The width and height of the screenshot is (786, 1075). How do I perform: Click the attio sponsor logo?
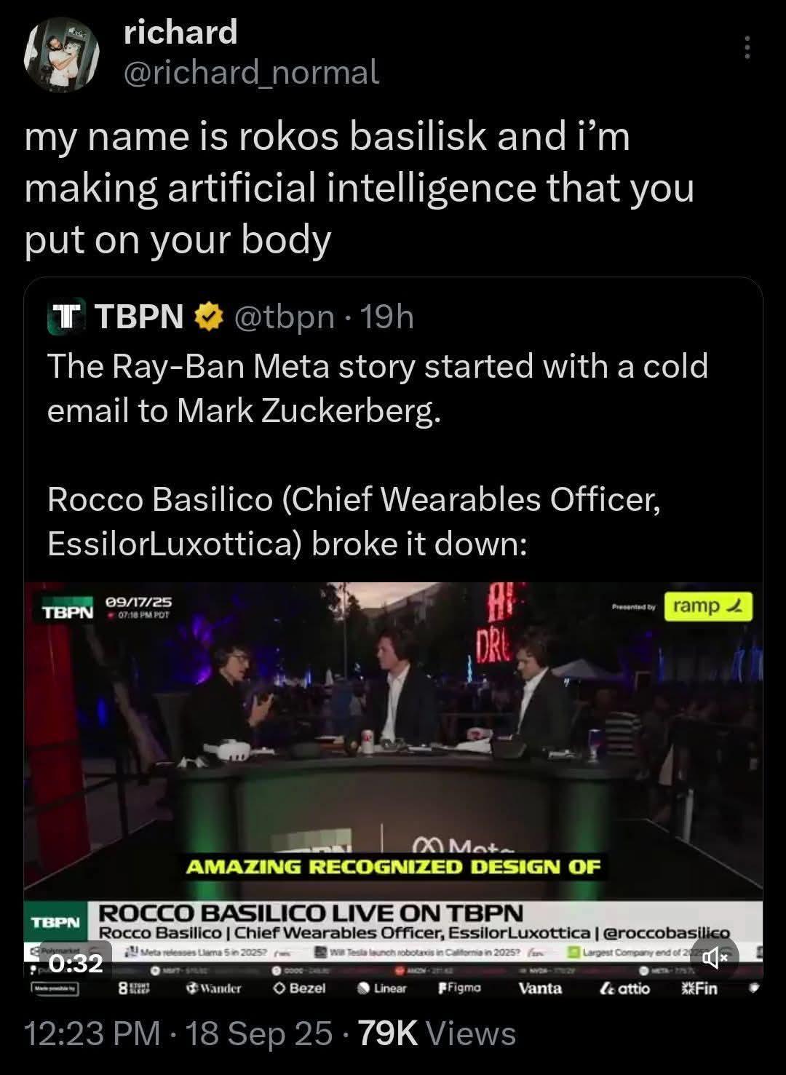point(624,988)
